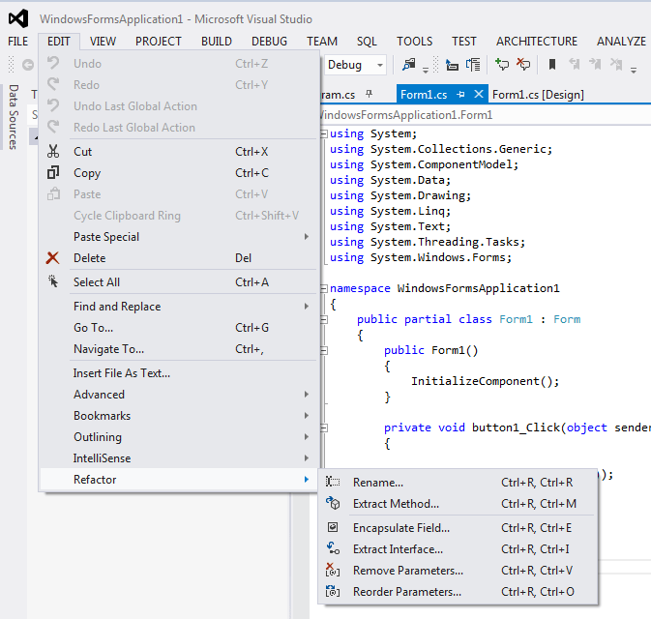Open the TEAM menu
Screen dimensions: 651x619
[x=322, y=41]
